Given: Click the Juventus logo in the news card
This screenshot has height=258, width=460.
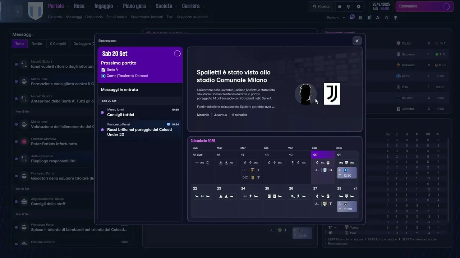Looking at the screenshot, I should (332, 94).
